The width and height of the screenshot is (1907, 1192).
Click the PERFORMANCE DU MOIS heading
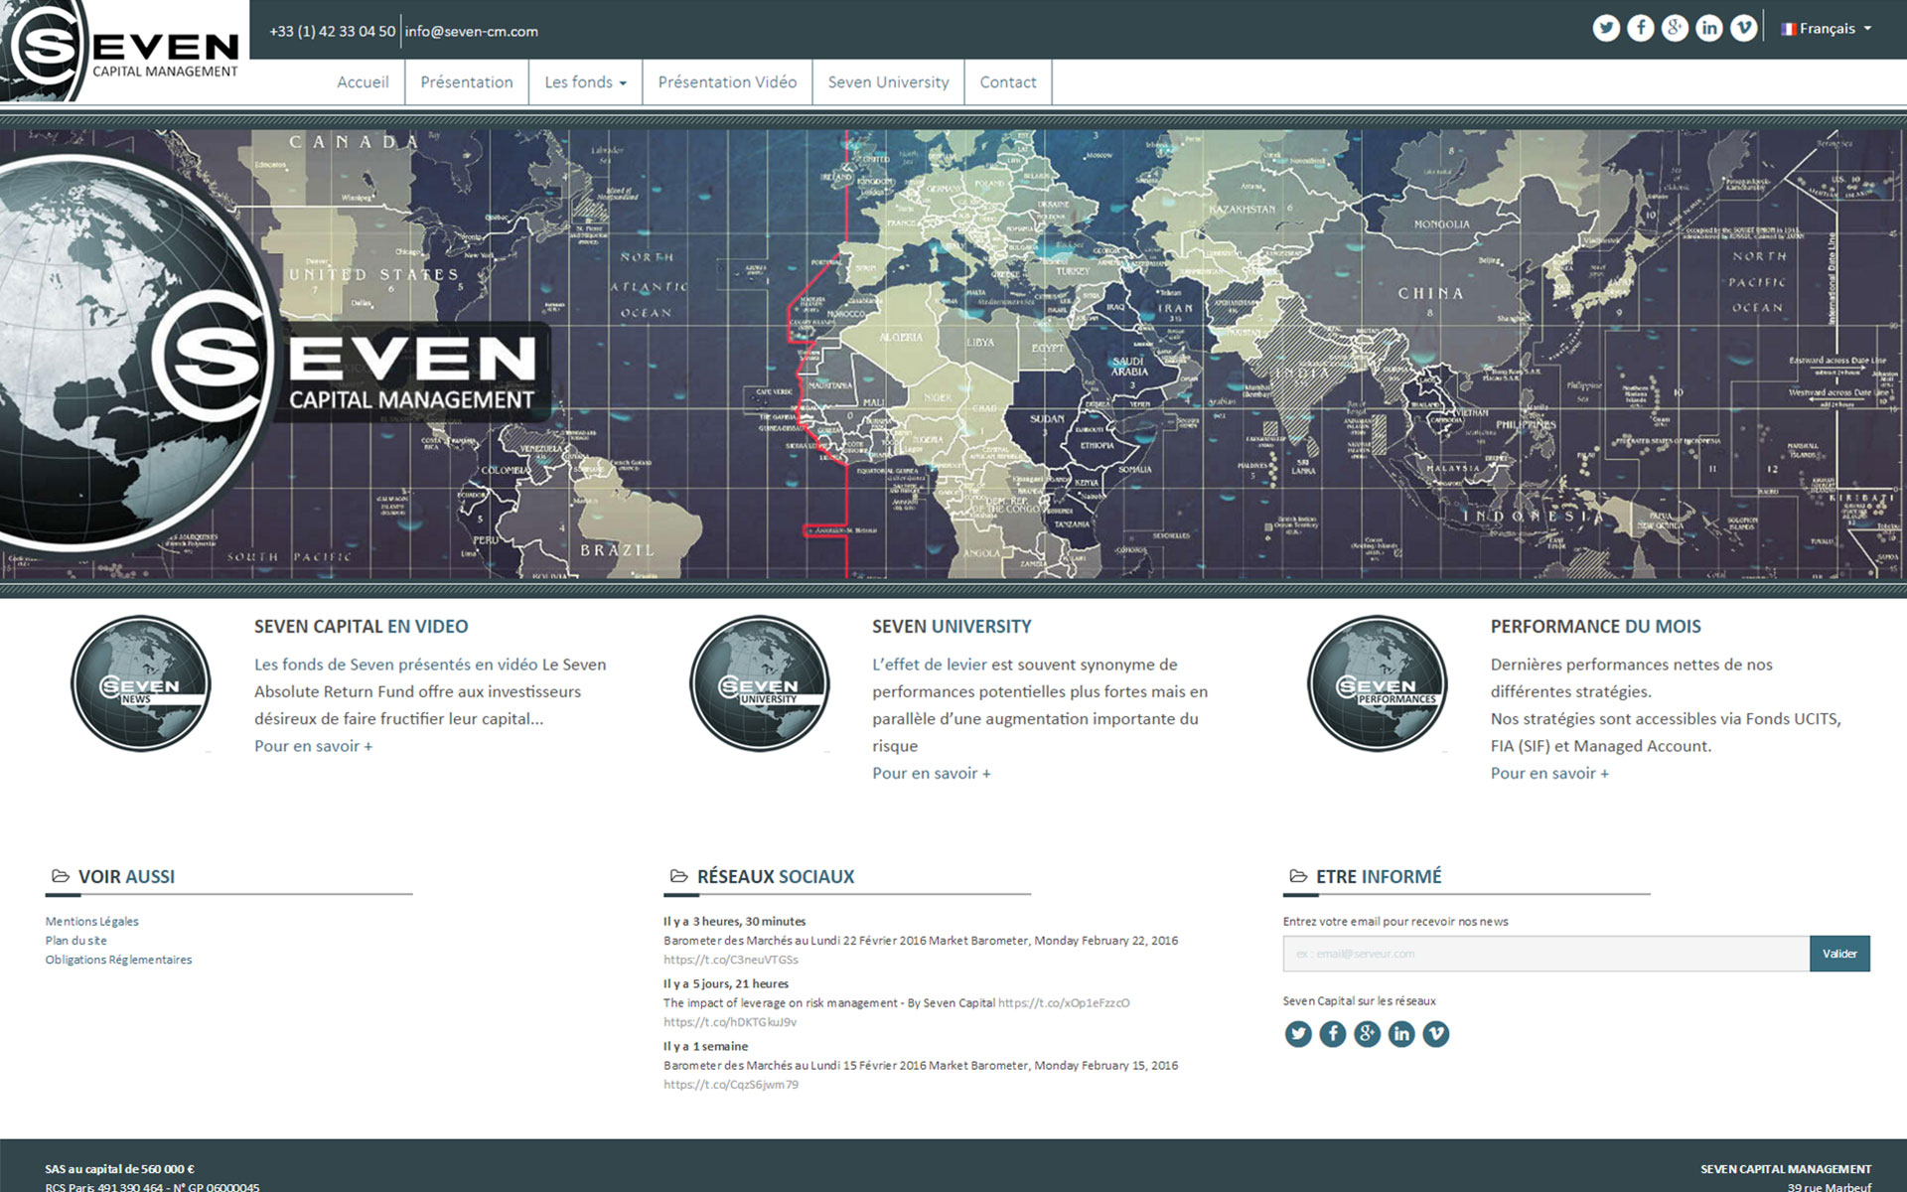click(1595, 627)
